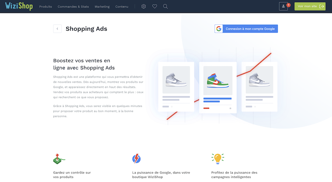The height and width of the screenshot is (182, 332).
Task: Click paragraph starting Grâce à Shopping Ads
Action: click(98, 111)
